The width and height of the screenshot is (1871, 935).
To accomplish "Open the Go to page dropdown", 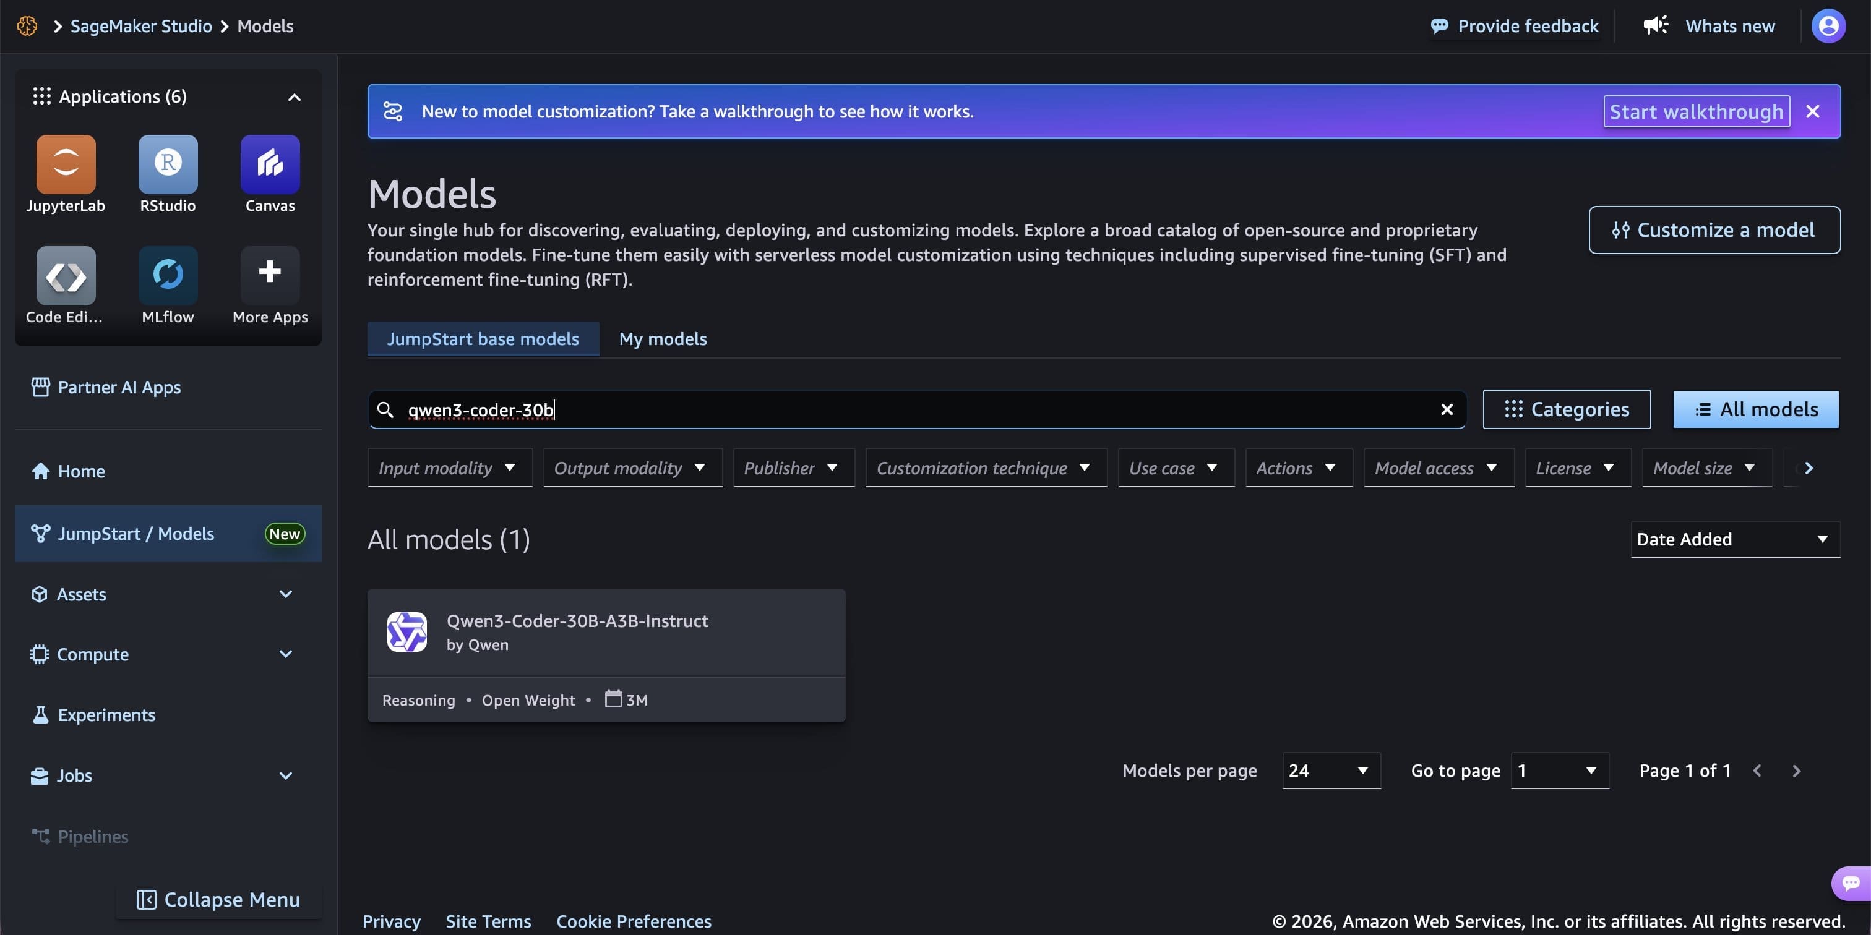I will pos(1559,771).
